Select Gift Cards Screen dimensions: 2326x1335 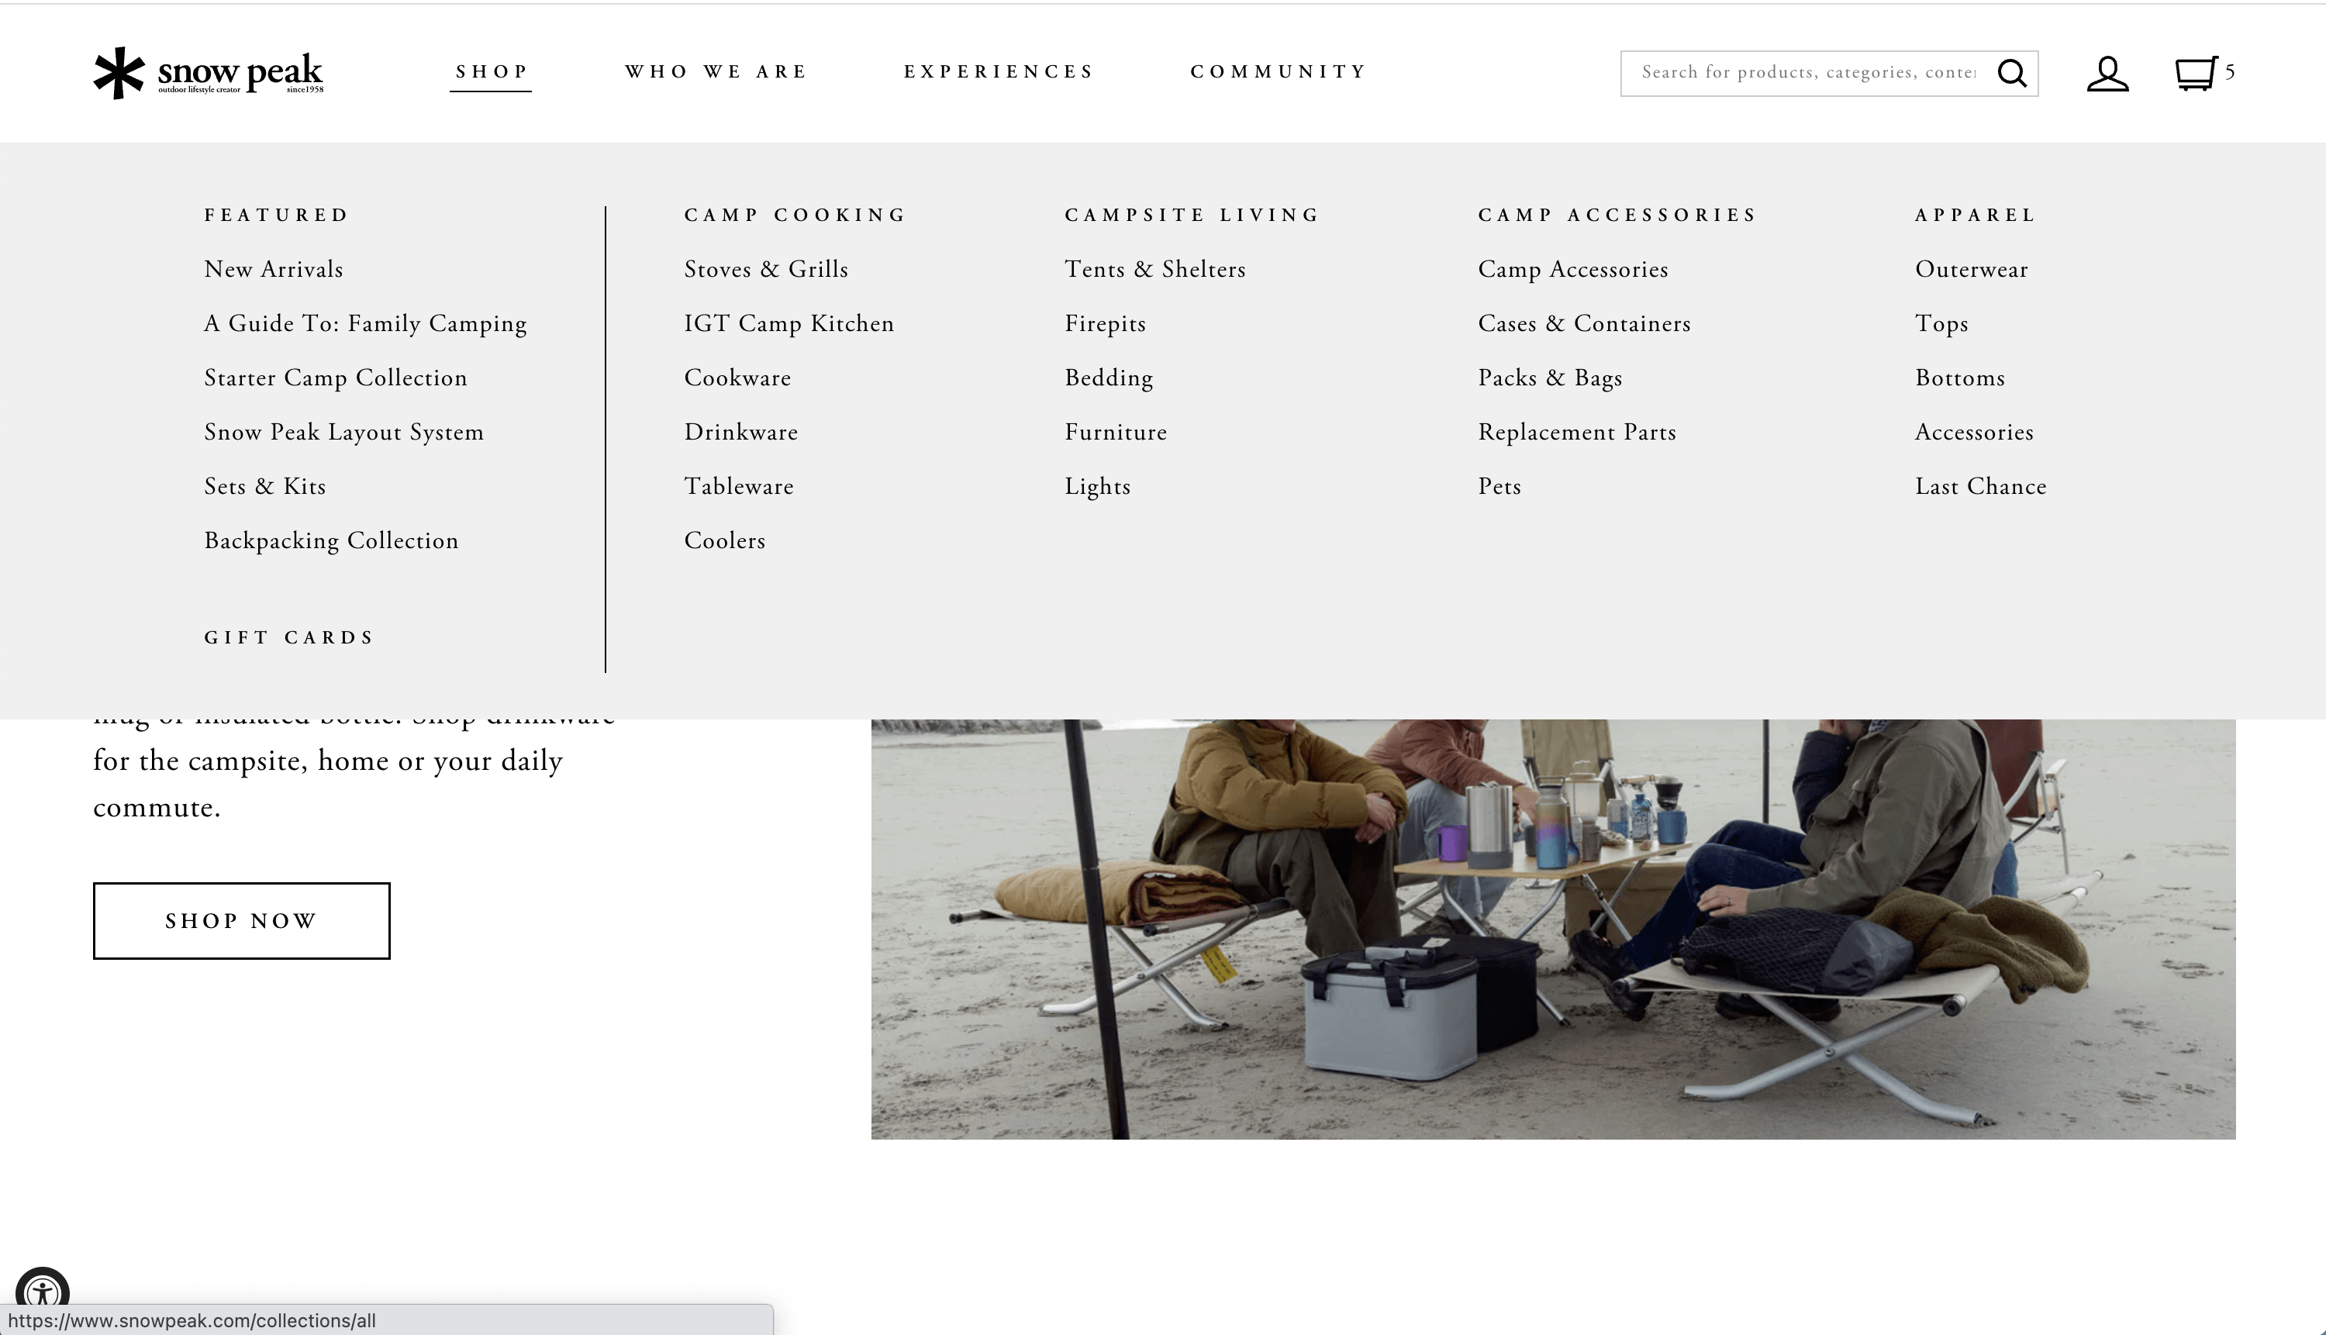coord(288,636)
